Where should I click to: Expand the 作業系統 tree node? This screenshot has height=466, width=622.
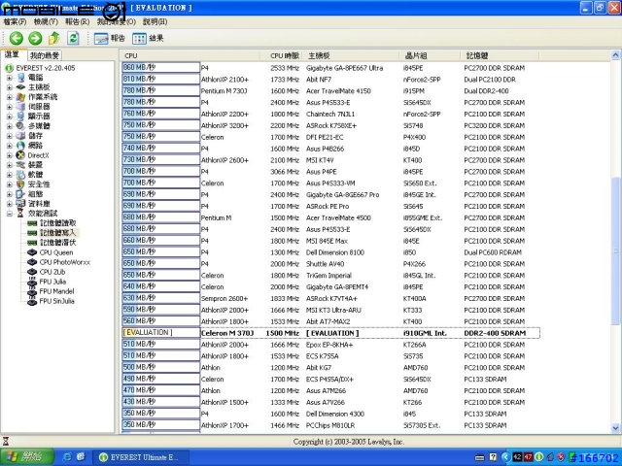[x=9, y=97]
